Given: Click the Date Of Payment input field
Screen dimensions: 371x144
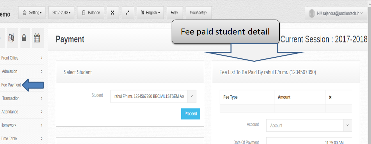Looking at the screenshot, I should click(294, 141).
